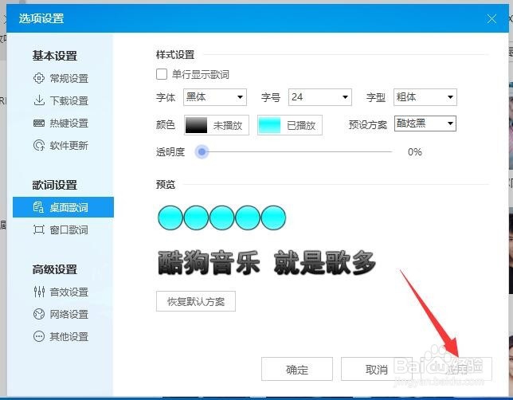Image resolution: width=513 pixels, height=400 pixels.
Task: Click the gear icon beside 常规设置
Action: (x=39, y=78)
